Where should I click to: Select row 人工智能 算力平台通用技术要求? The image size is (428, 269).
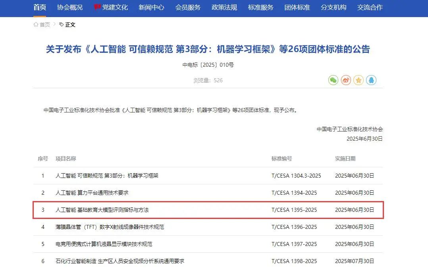[208, 193]
